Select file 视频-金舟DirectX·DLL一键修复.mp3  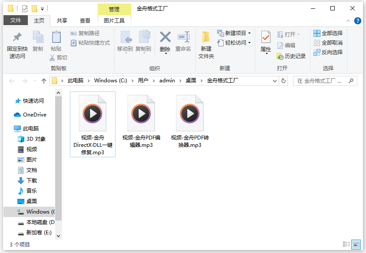[92, 124]
